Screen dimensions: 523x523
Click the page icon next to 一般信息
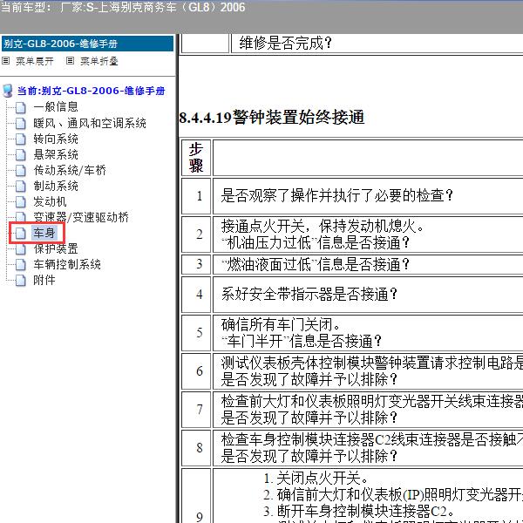tap(20, 107)
